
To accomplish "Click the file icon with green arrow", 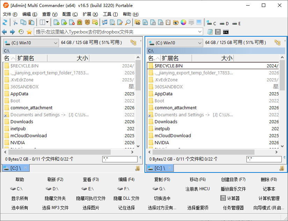I will click(64, 22).
